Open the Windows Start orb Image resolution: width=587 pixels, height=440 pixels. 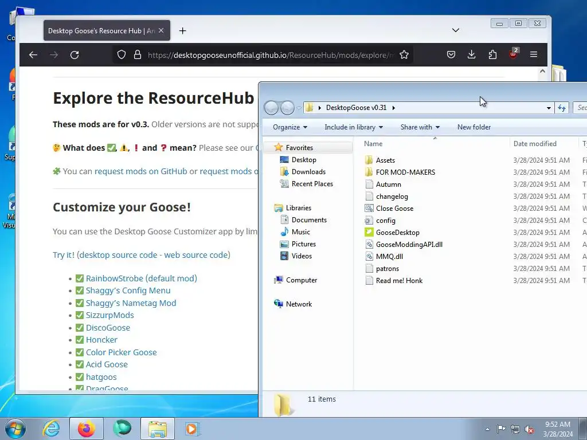15,429
